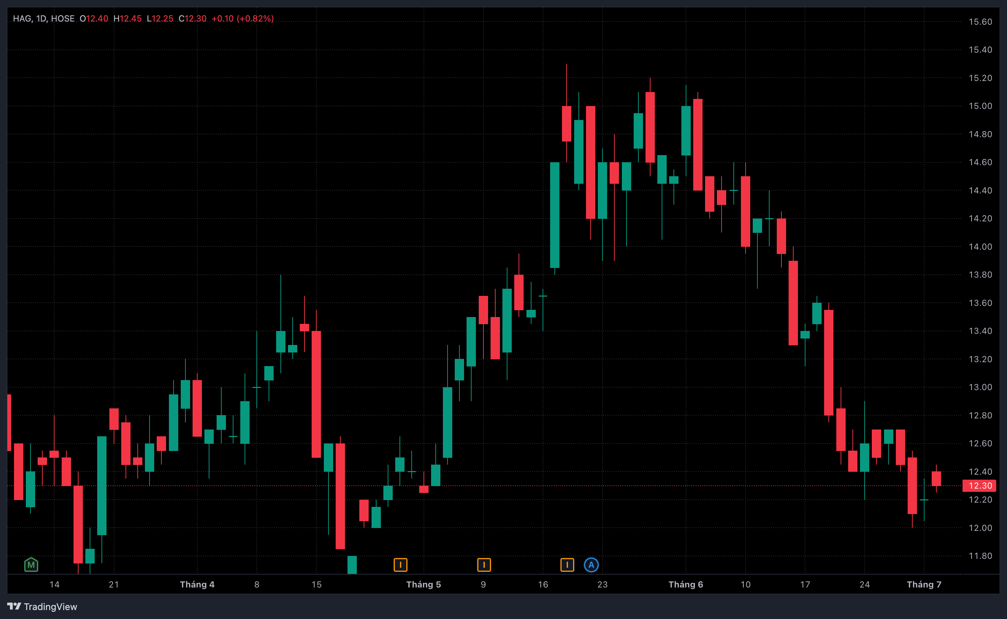Click the low value L12.25 in the header

(160, 18)
